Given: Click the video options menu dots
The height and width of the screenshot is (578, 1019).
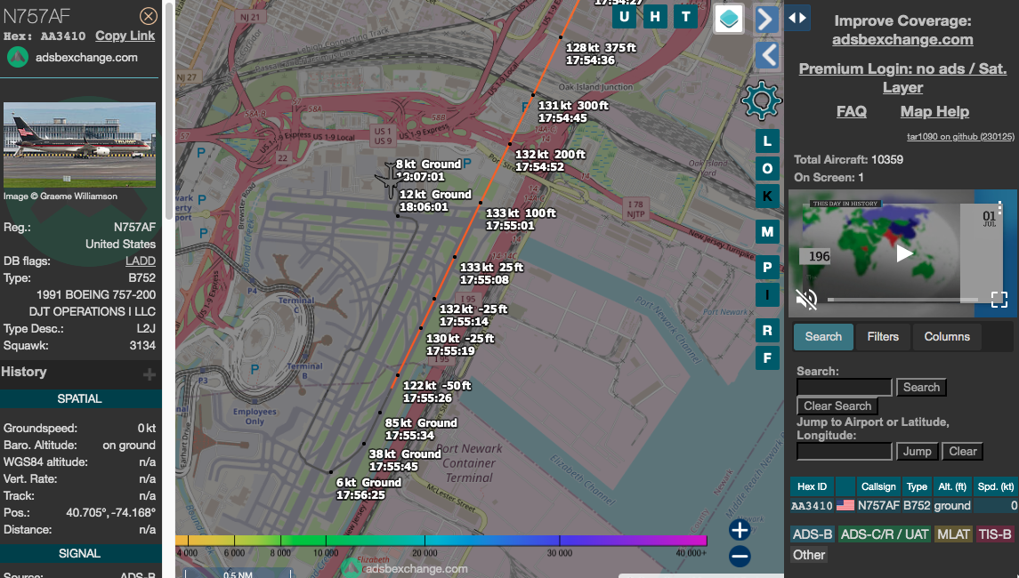Looking at the screenshot, I should tap(999, 209).
